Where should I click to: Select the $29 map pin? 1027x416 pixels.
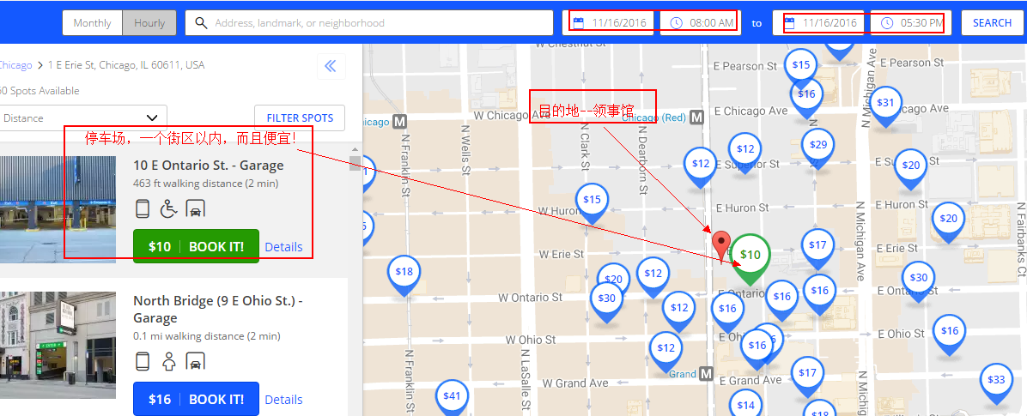(x=818, y=147)
